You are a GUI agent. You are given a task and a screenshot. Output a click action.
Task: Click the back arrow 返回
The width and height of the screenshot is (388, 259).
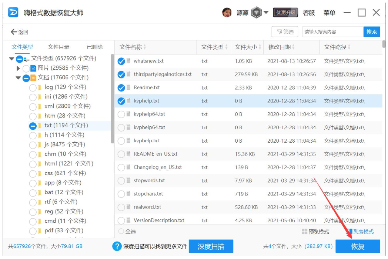(20, 32)
